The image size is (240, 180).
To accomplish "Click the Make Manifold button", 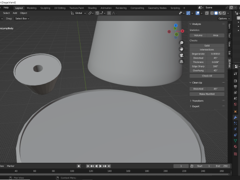I will pos(207,94).
